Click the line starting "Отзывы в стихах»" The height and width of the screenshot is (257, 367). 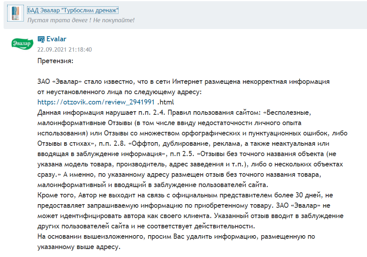[x=183, y=143]
